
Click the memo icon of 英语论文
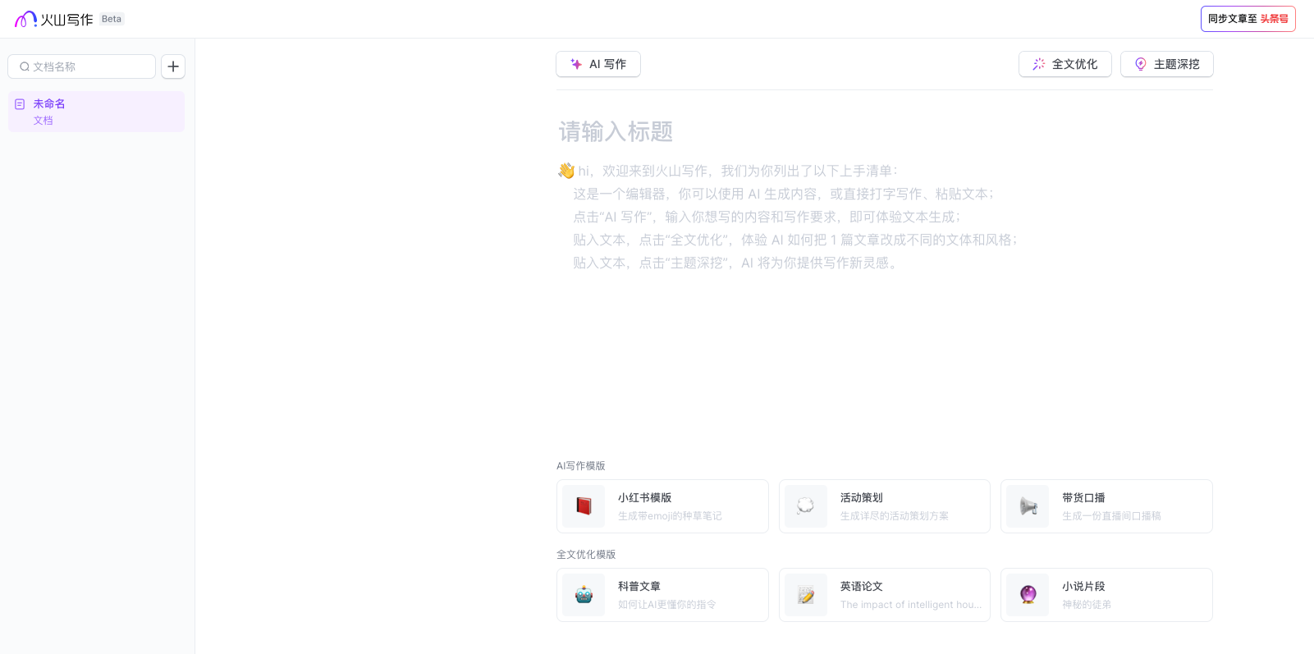pos(806,595)
